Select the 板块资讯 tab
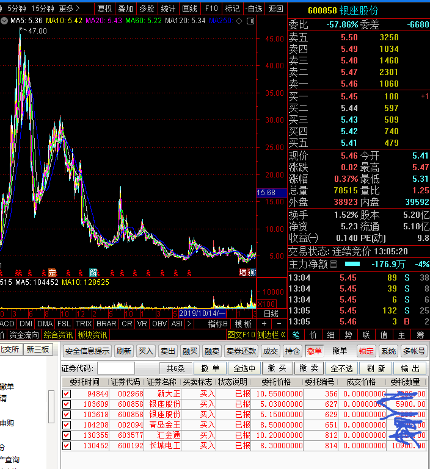Image resolution: width=430 pixels, height=469 pixels. coord(93,335)
